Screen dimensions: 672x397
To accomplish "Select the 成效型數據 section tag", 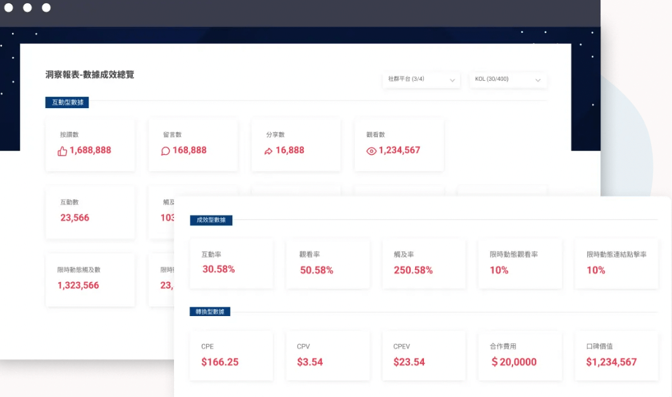I will click(211, 220).
